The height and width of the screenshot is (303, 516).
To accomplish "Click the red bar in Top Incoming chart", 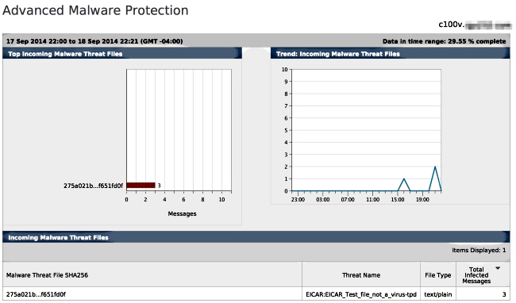I will [x=141, y=186].
